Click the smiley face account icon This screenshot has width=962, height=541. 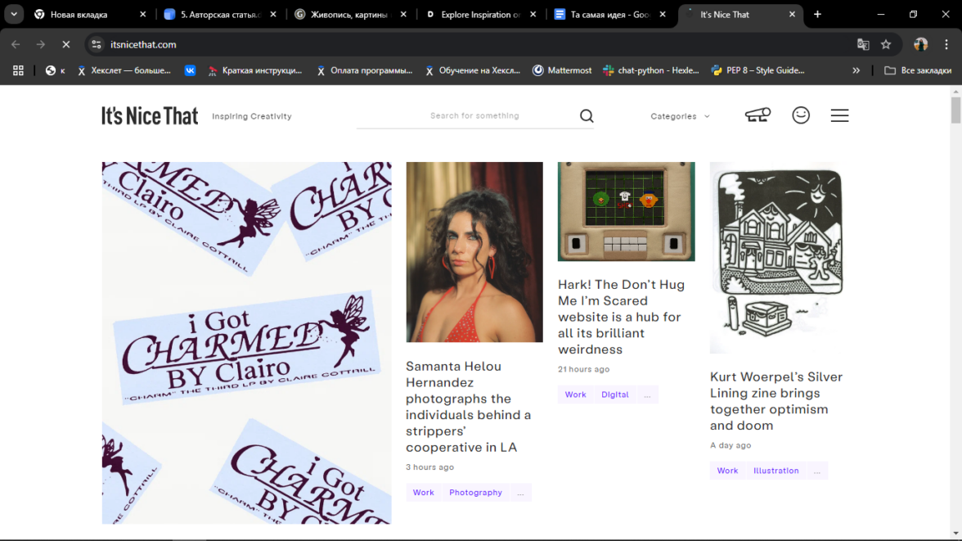click(801, 115)
